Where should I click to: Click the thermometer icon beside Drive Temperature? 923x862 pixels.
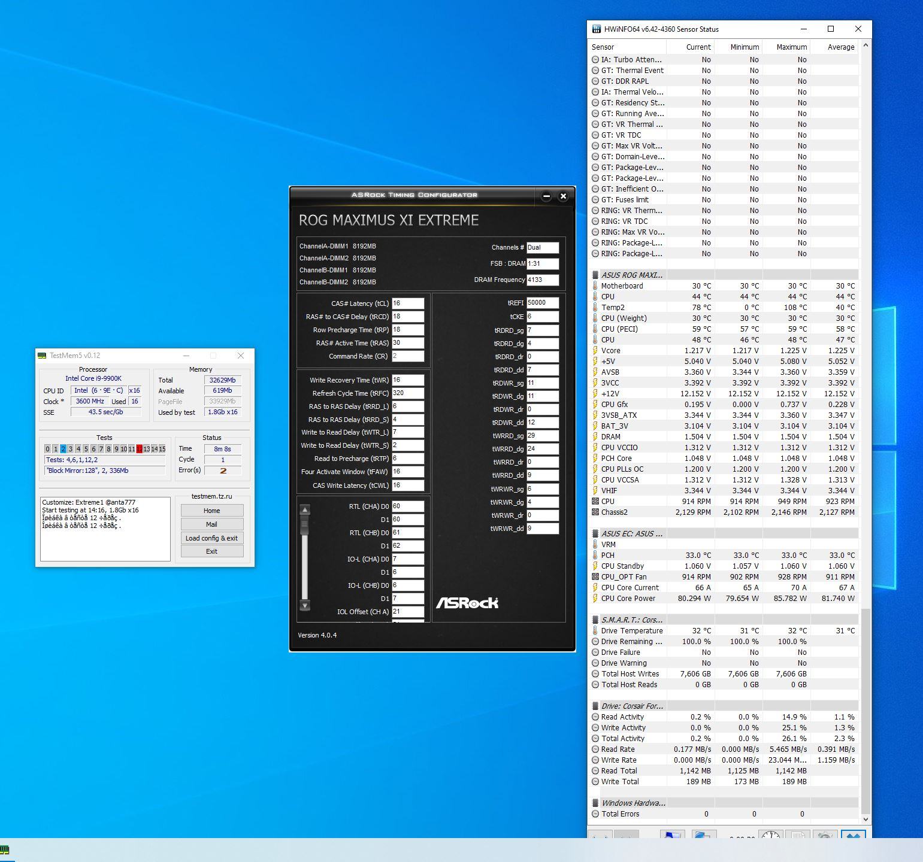[x=595, y=630]
